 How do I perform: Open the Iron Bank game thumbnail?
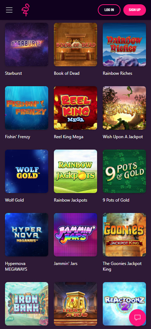pyautogui.click(x=27, y=304)
